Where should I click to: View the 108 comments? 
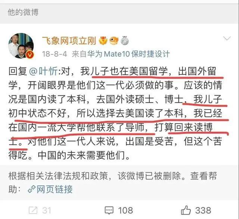(125, 210)
